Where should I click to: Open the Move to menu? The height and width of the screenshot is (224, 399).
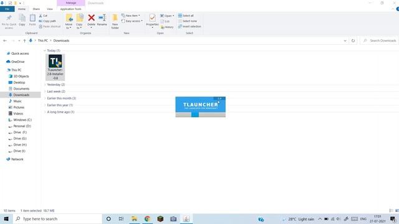69,22
